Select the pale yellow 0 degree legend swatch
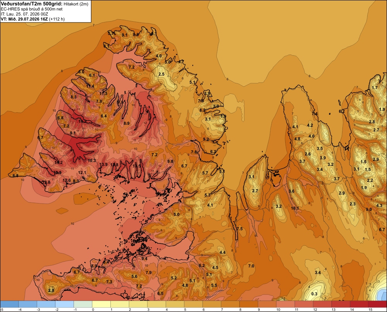This screenshot has height=312, width=387. 101,304
